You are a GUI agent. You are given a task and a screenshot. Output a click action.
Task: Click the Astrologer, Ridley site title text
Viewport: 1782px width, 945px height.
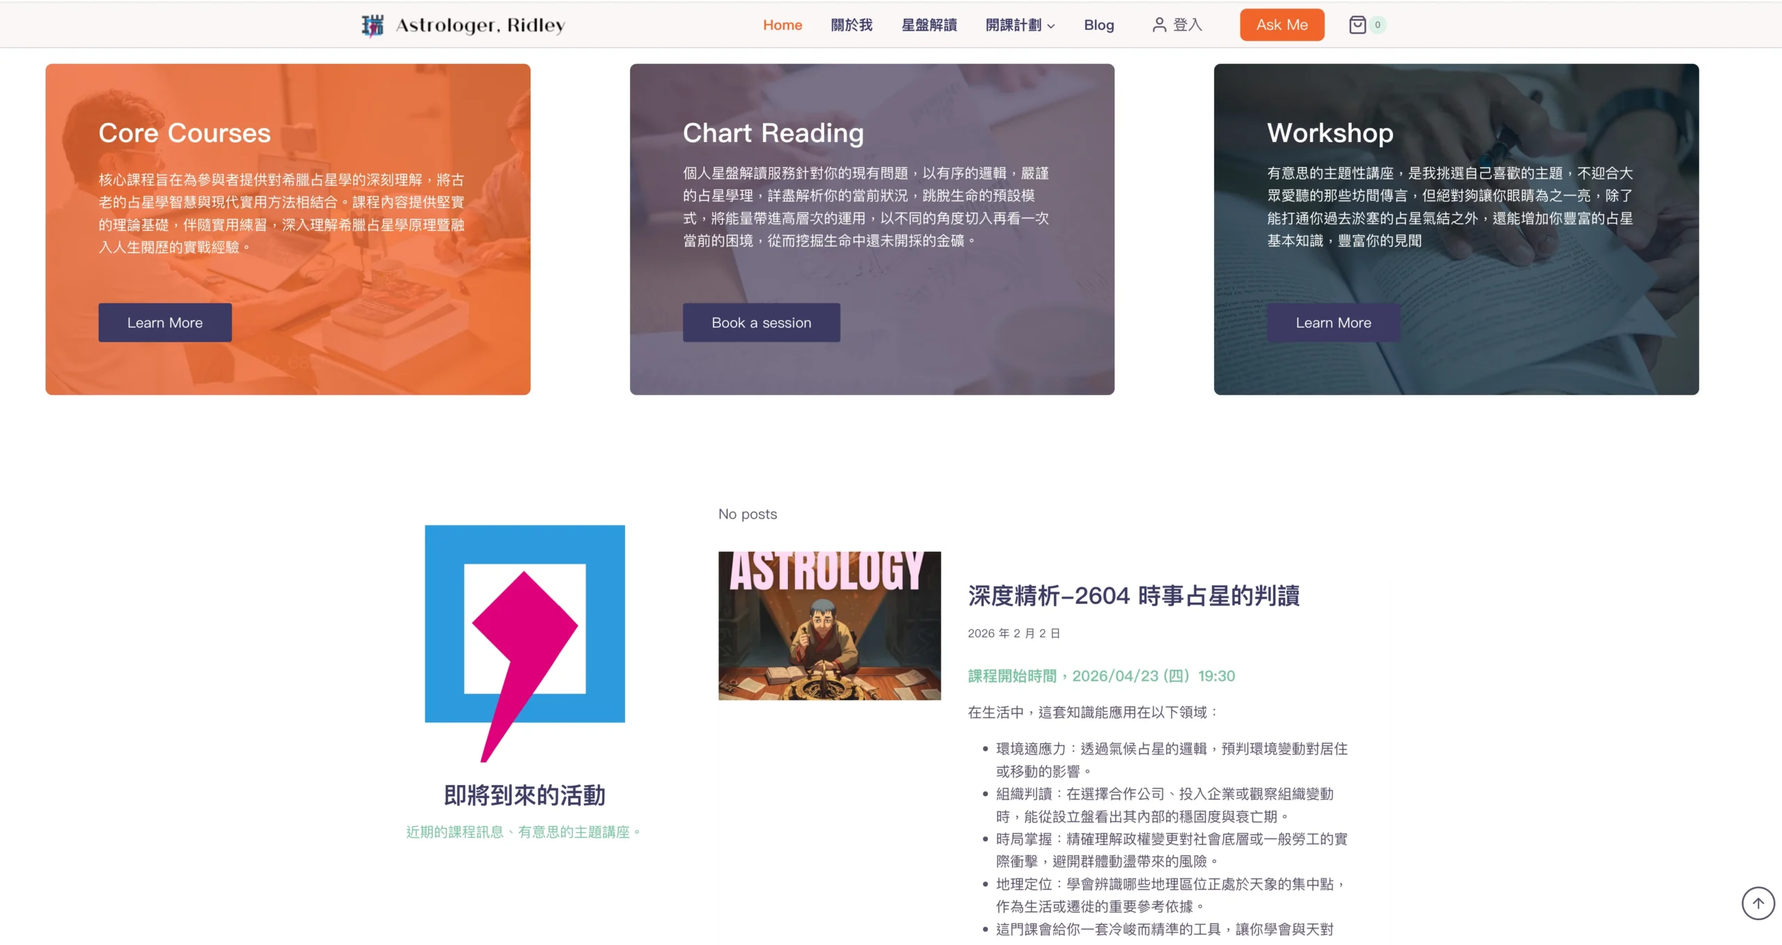[x=480, y=25]
